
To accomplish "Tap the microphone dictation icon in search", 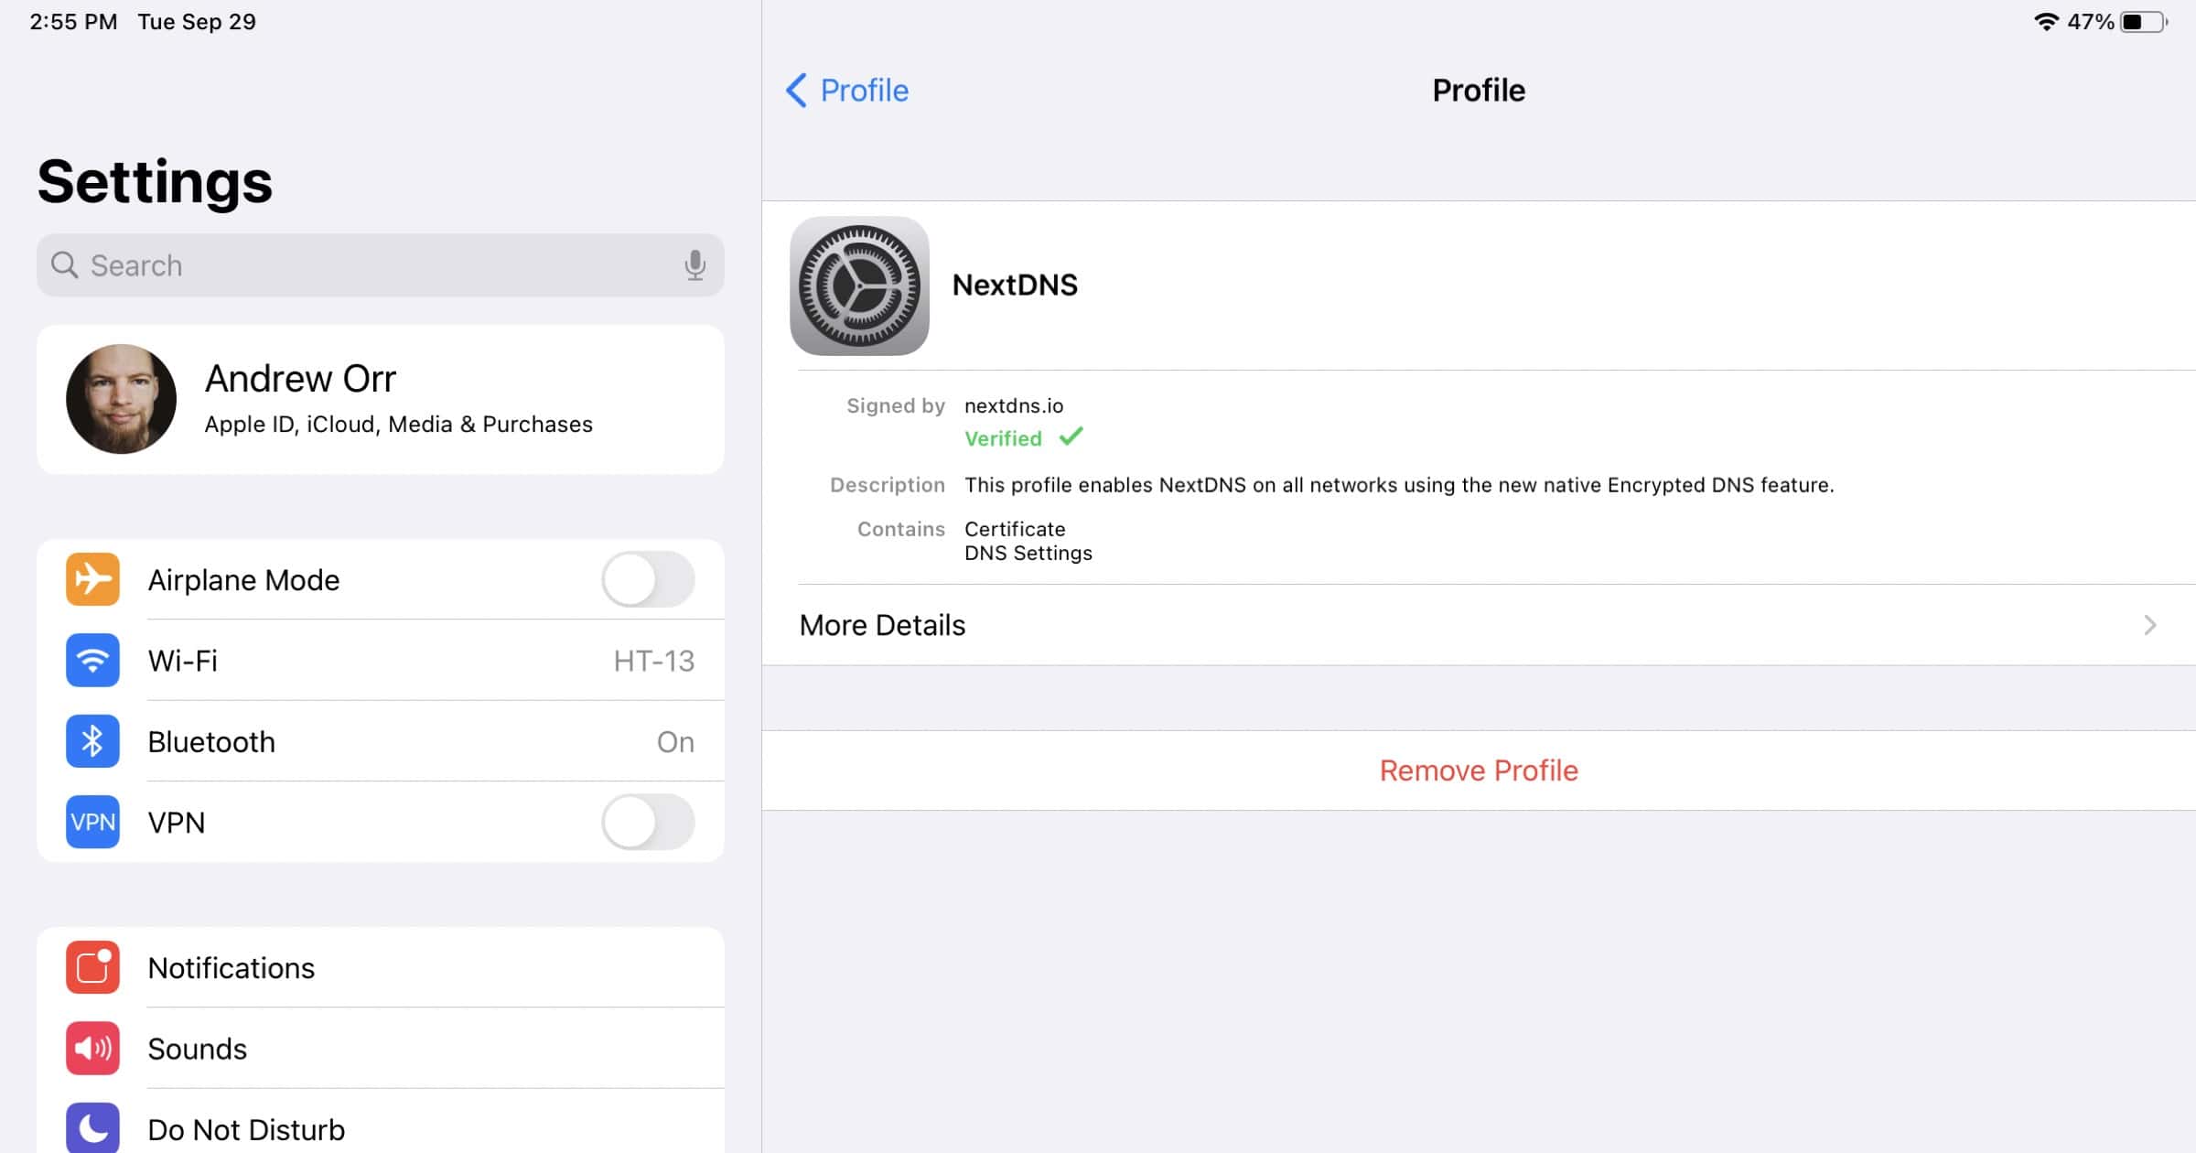I will [694, 265].
